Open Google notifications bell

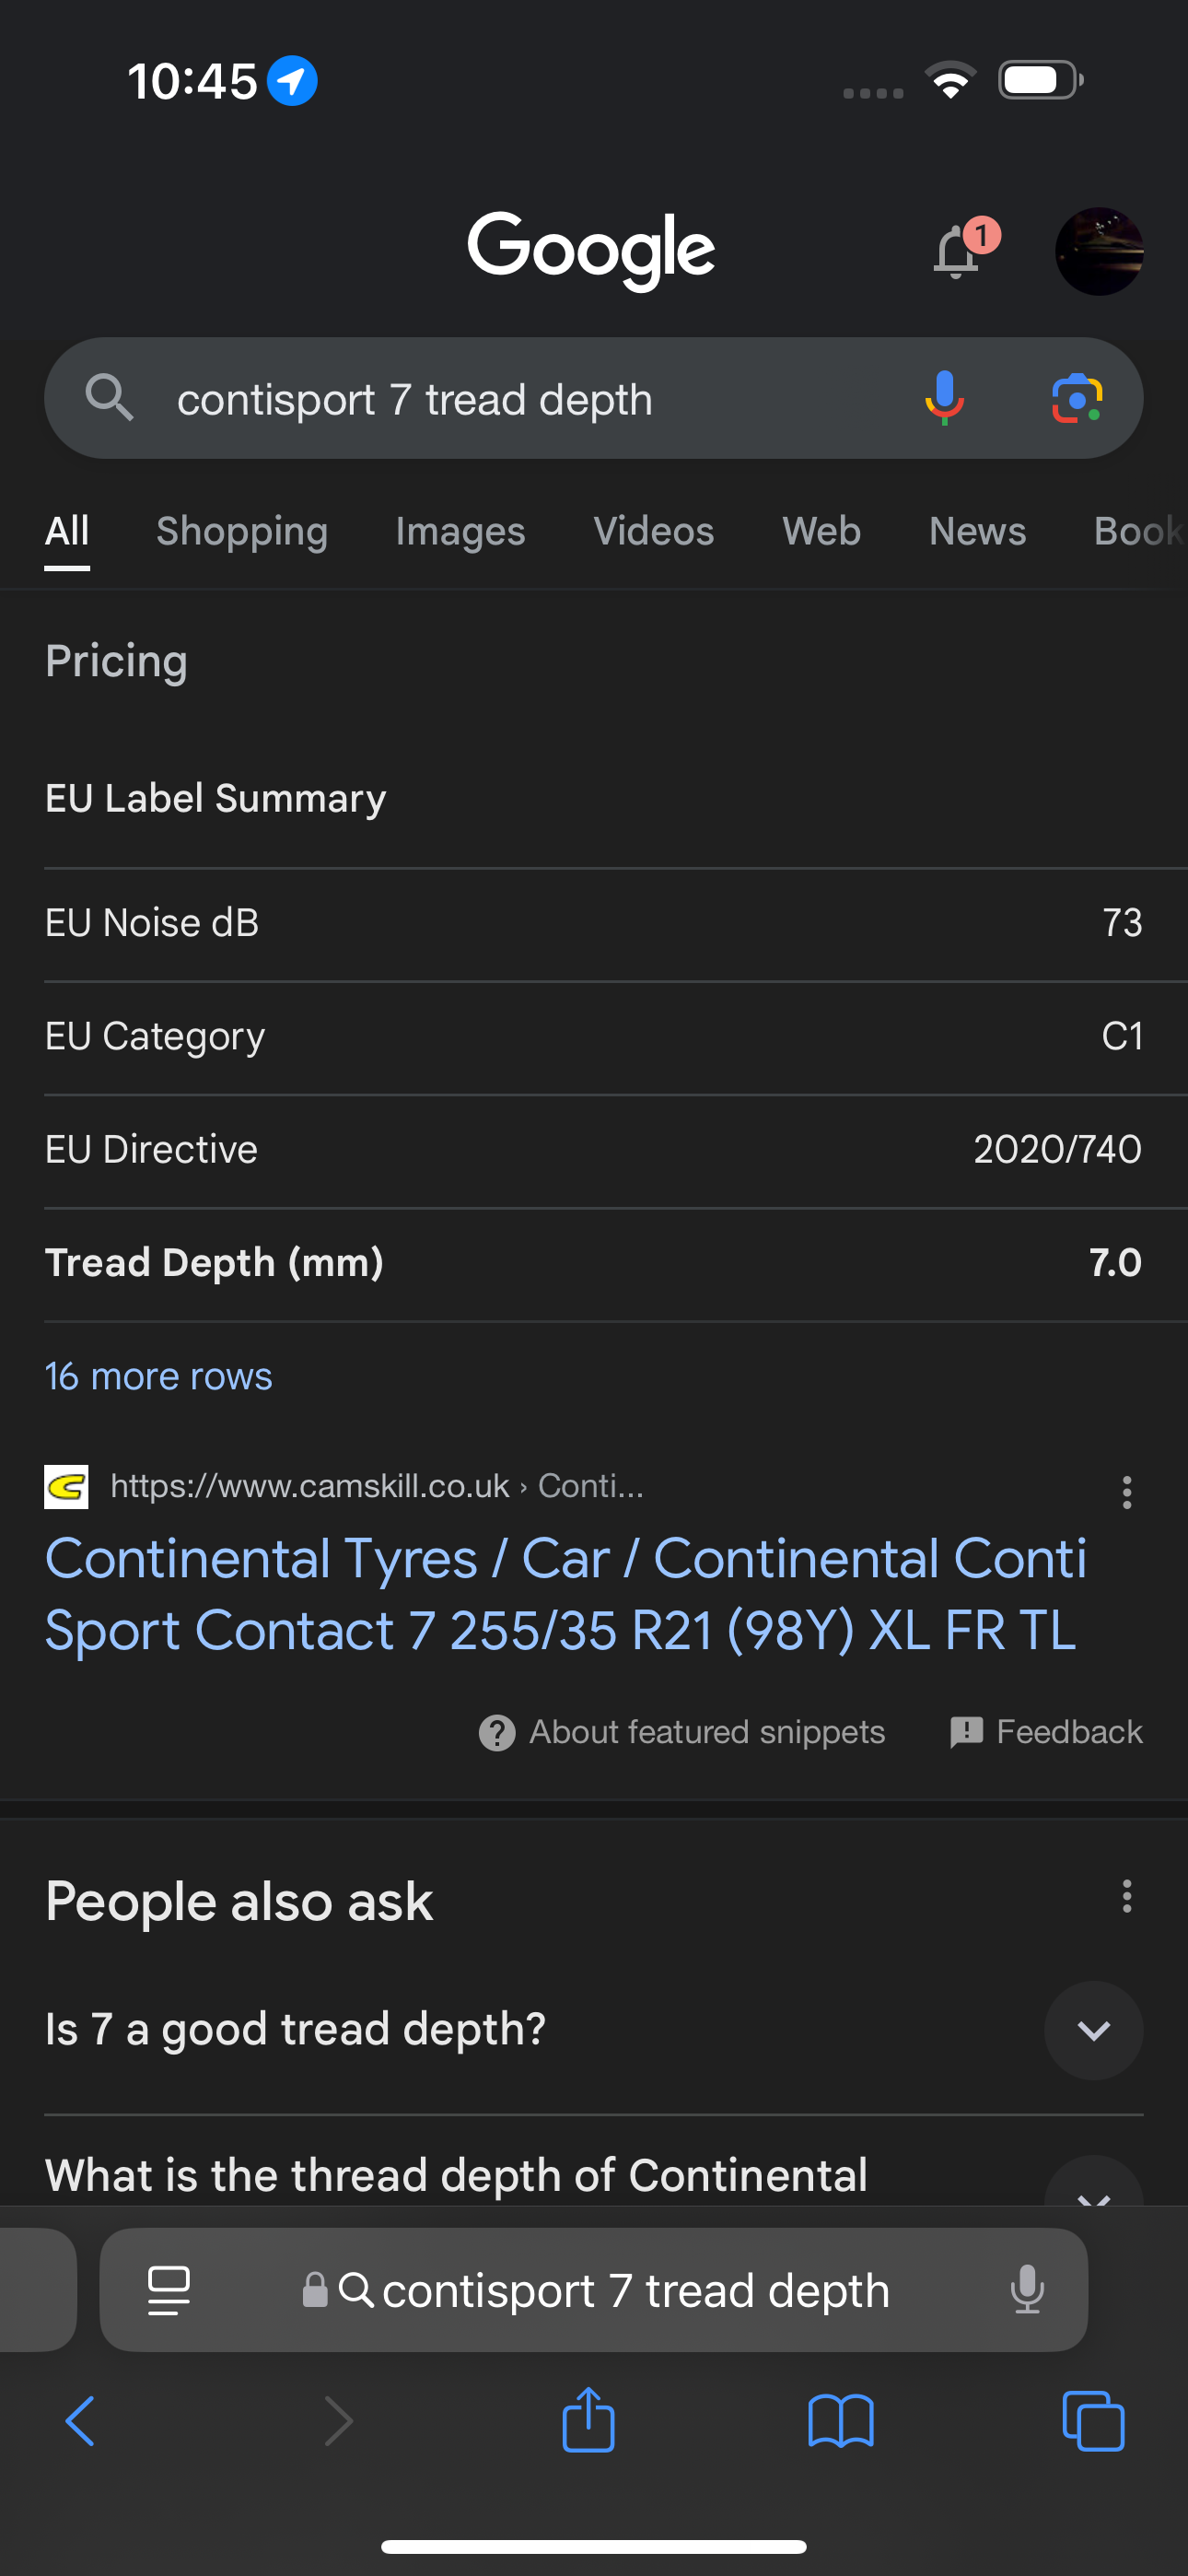tap(958, 250)
